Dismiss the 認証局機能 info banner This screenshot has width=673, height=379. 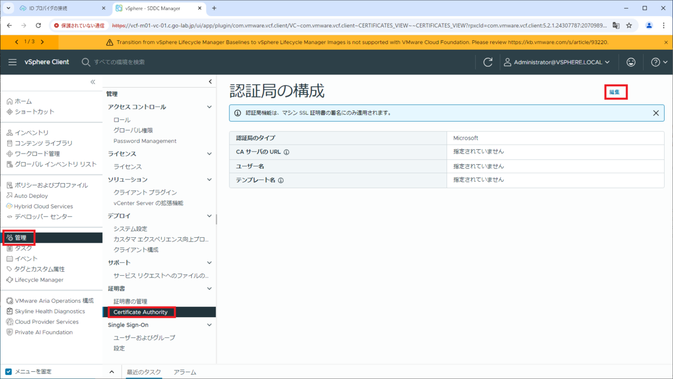click(656, 113)
